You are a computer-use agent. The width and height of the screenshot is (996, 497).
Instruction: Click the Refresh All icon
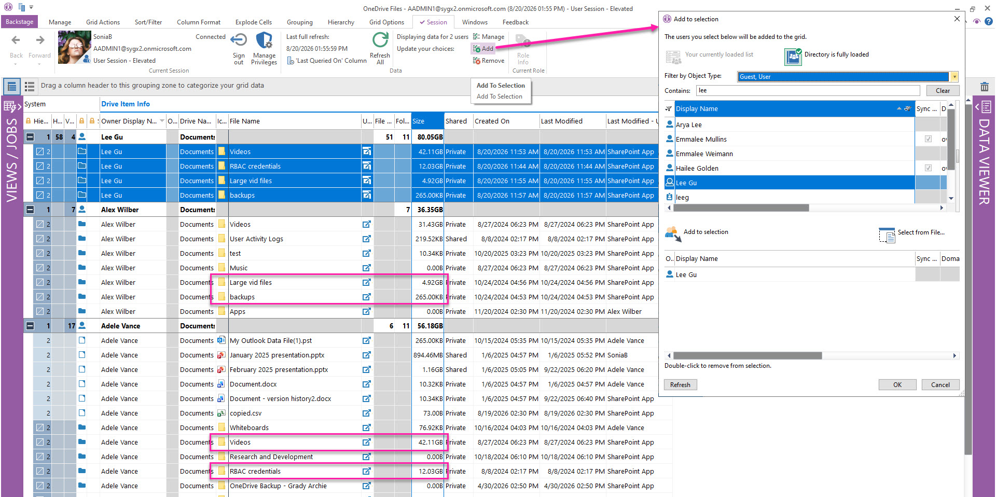tap(380, 40)
